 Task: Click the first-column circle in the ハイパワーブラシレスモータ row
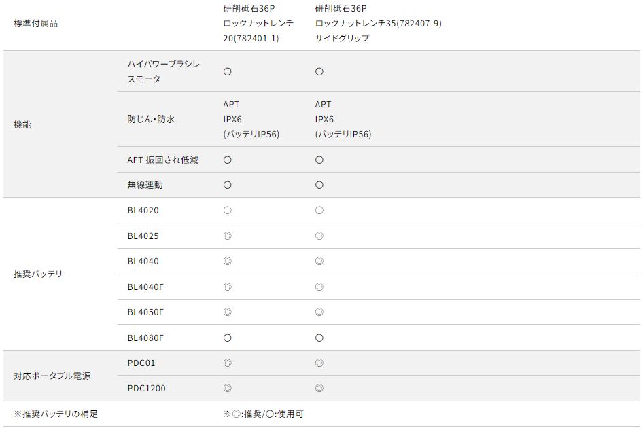click(227, 71)
